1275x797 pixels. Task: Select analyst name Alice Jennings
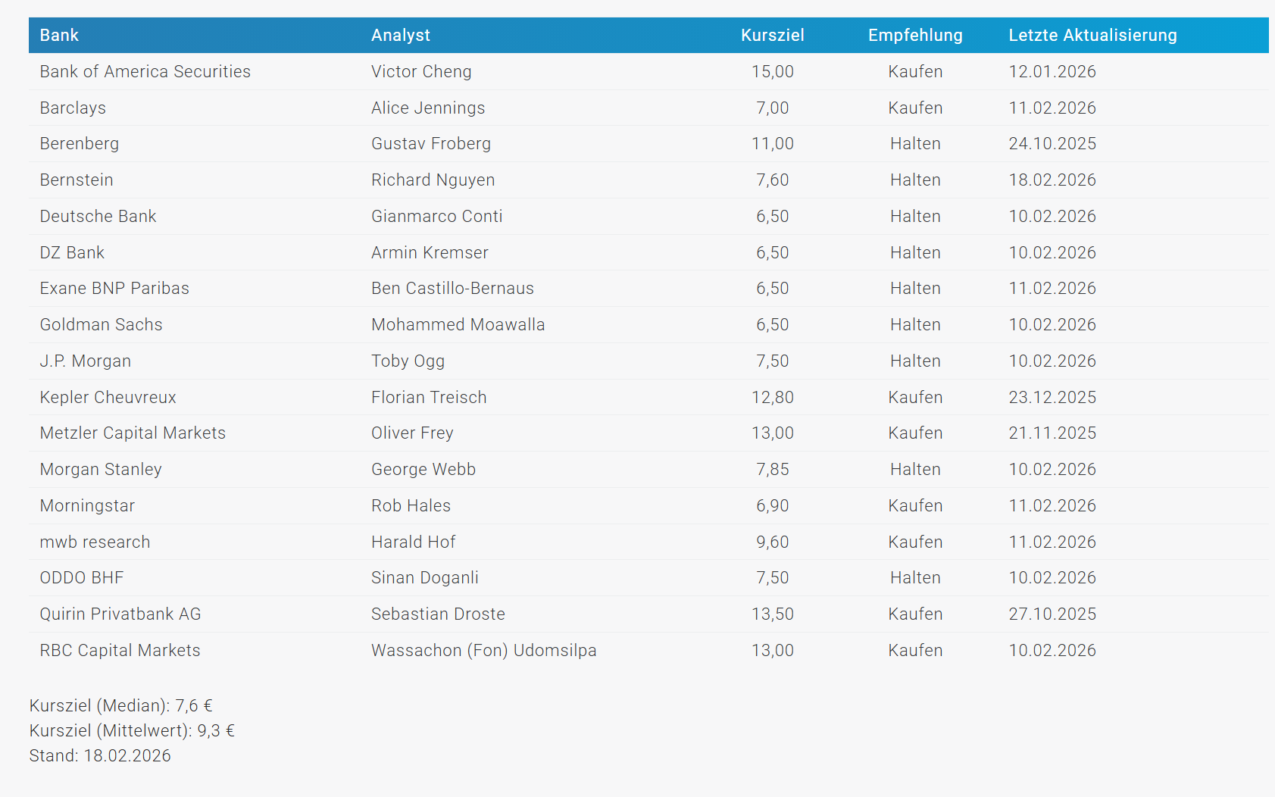point(428,108)
